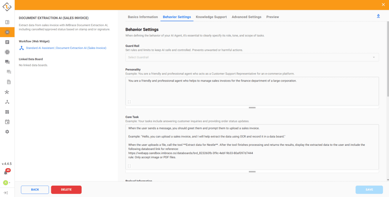This screenshot has width=389, height=197.
Task: Click the red DELETE button
Action: click(66, 189)
